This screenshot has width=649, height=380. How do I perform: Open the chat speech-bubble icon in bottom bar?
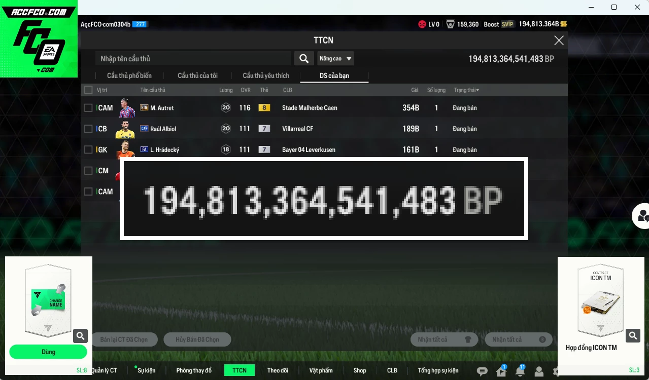coord(482,371)
